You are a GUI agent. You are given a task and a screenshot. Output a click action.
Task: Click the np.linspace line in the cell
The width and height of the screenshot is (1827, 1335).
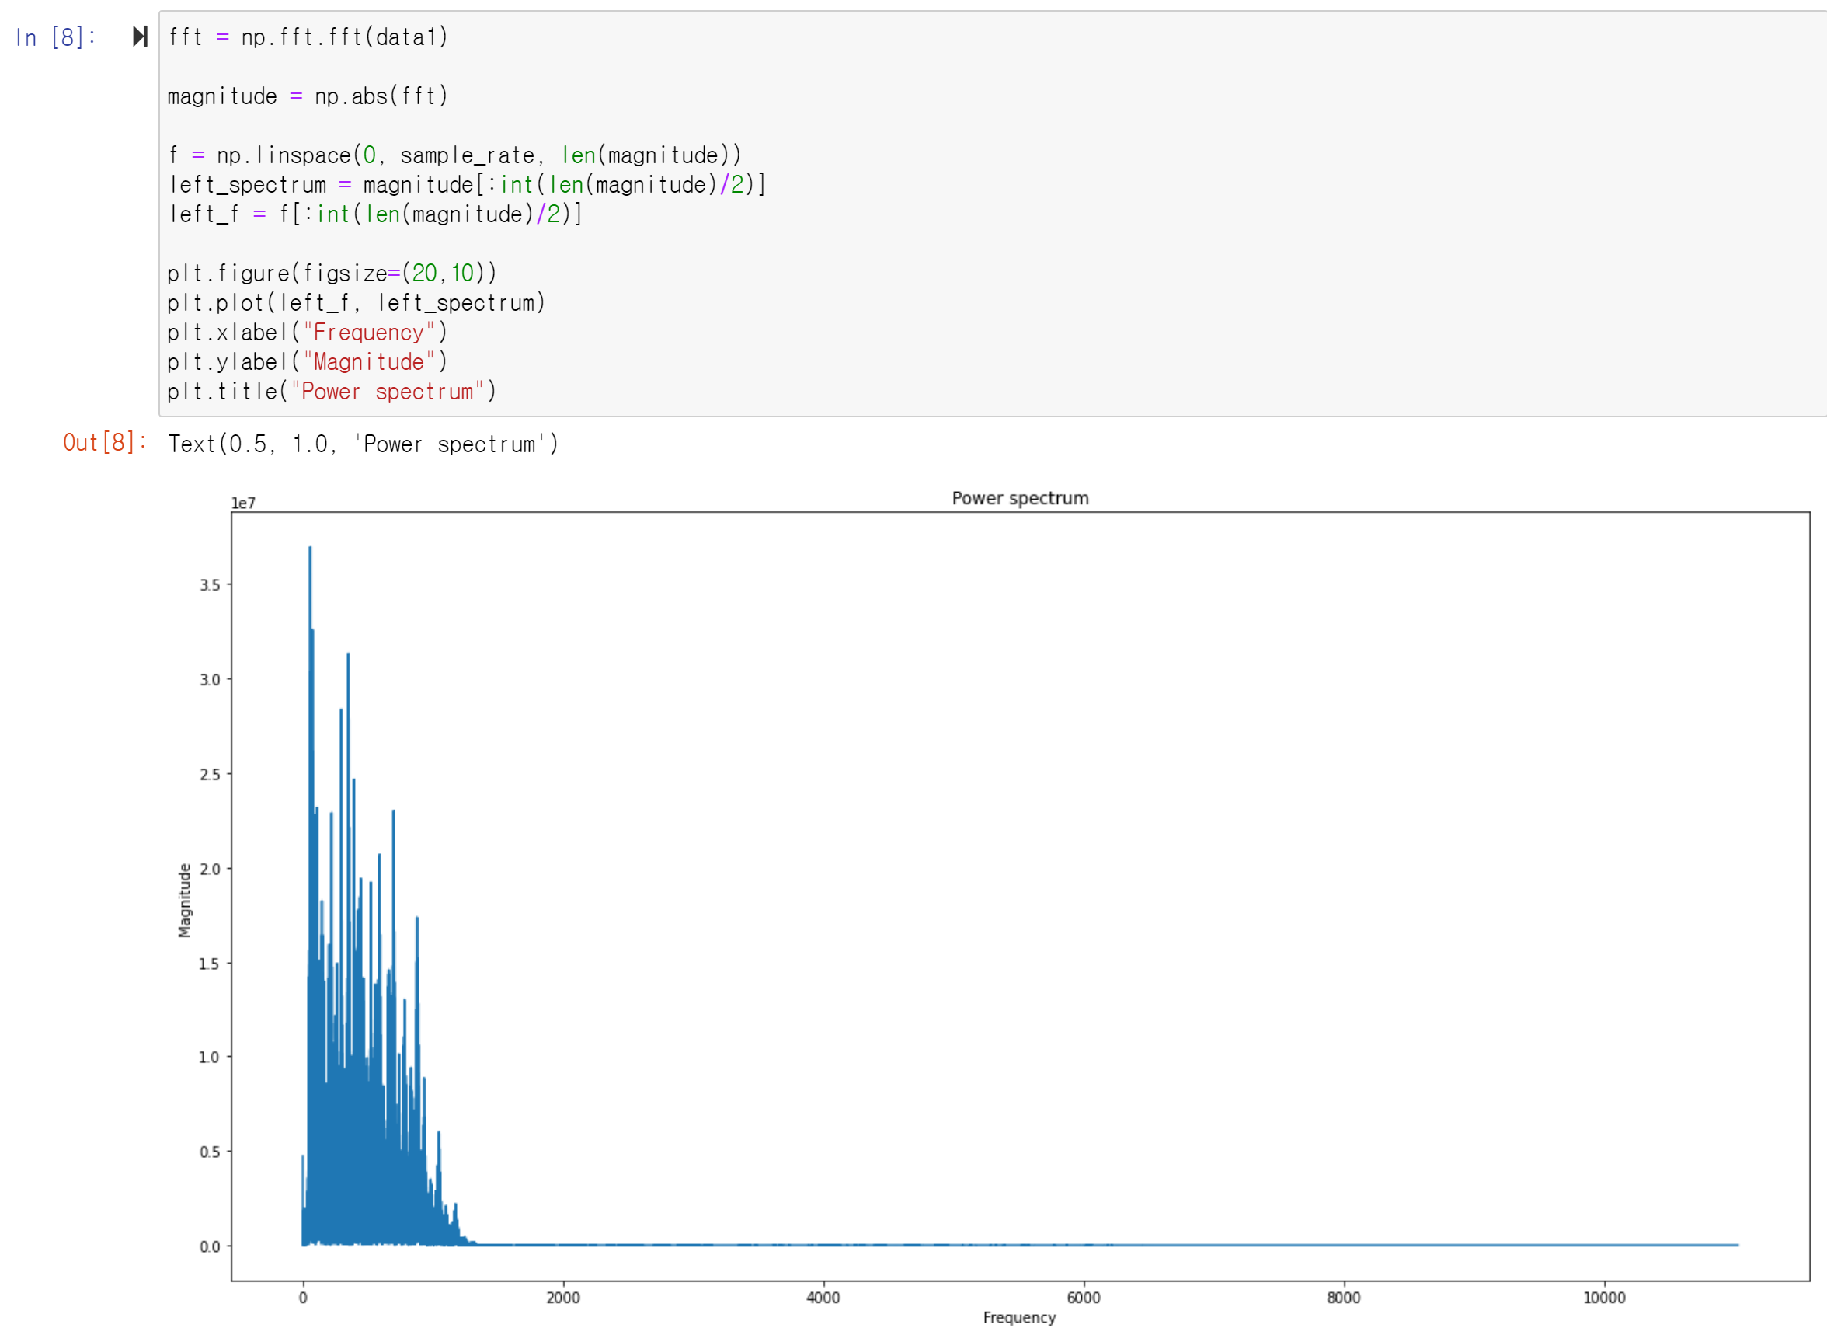(454, 155)
